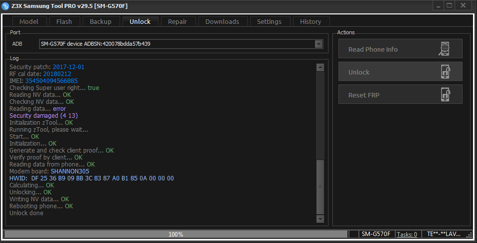This screenshot has width=477, height=243.
Task: Click the ADB device combo box field
Action: coord(181,44)
